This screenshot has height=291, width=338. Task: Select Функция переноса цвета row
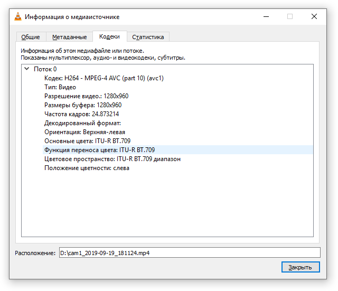point(177,150)
